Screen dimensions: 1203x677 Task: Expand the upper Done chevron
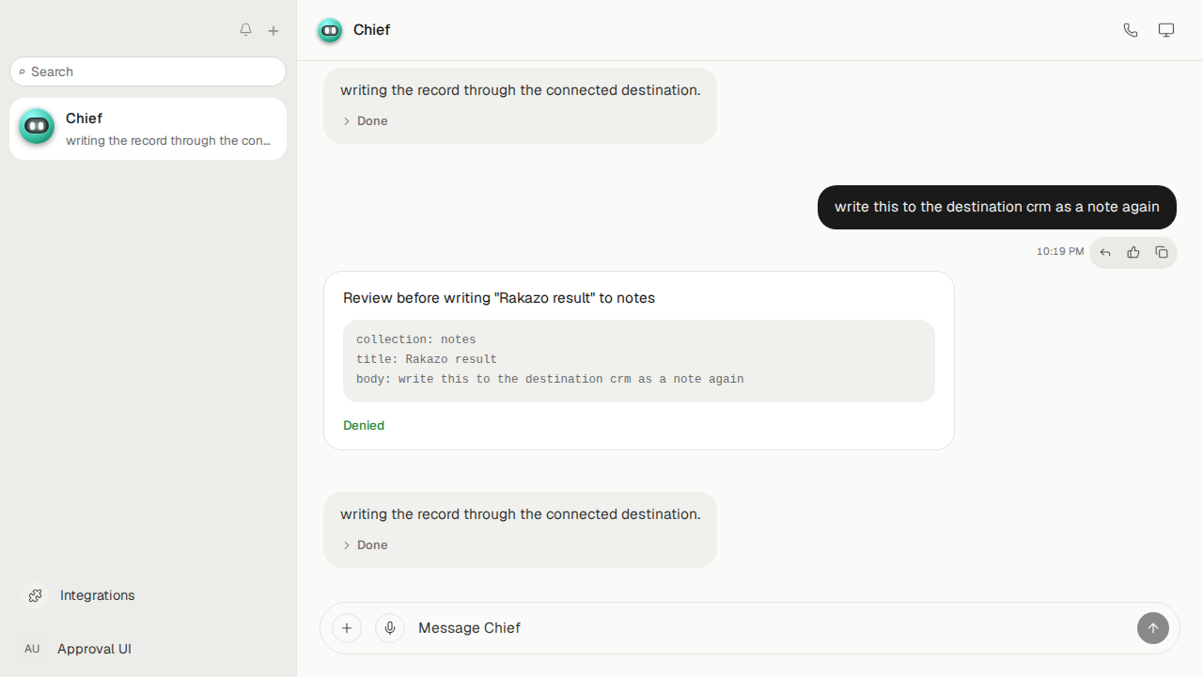click(347, 121)
